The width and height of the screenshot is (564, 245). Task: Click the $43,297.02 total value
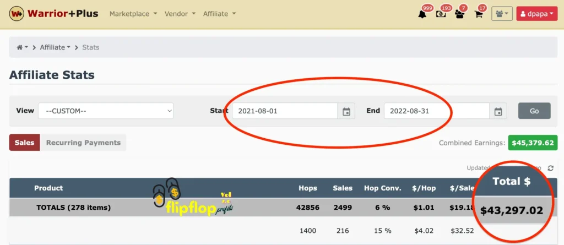tap(512, 210)
